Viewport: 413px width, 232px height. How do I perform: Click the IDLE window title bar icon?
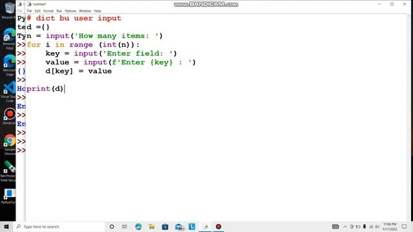click(x=30, y=4)
